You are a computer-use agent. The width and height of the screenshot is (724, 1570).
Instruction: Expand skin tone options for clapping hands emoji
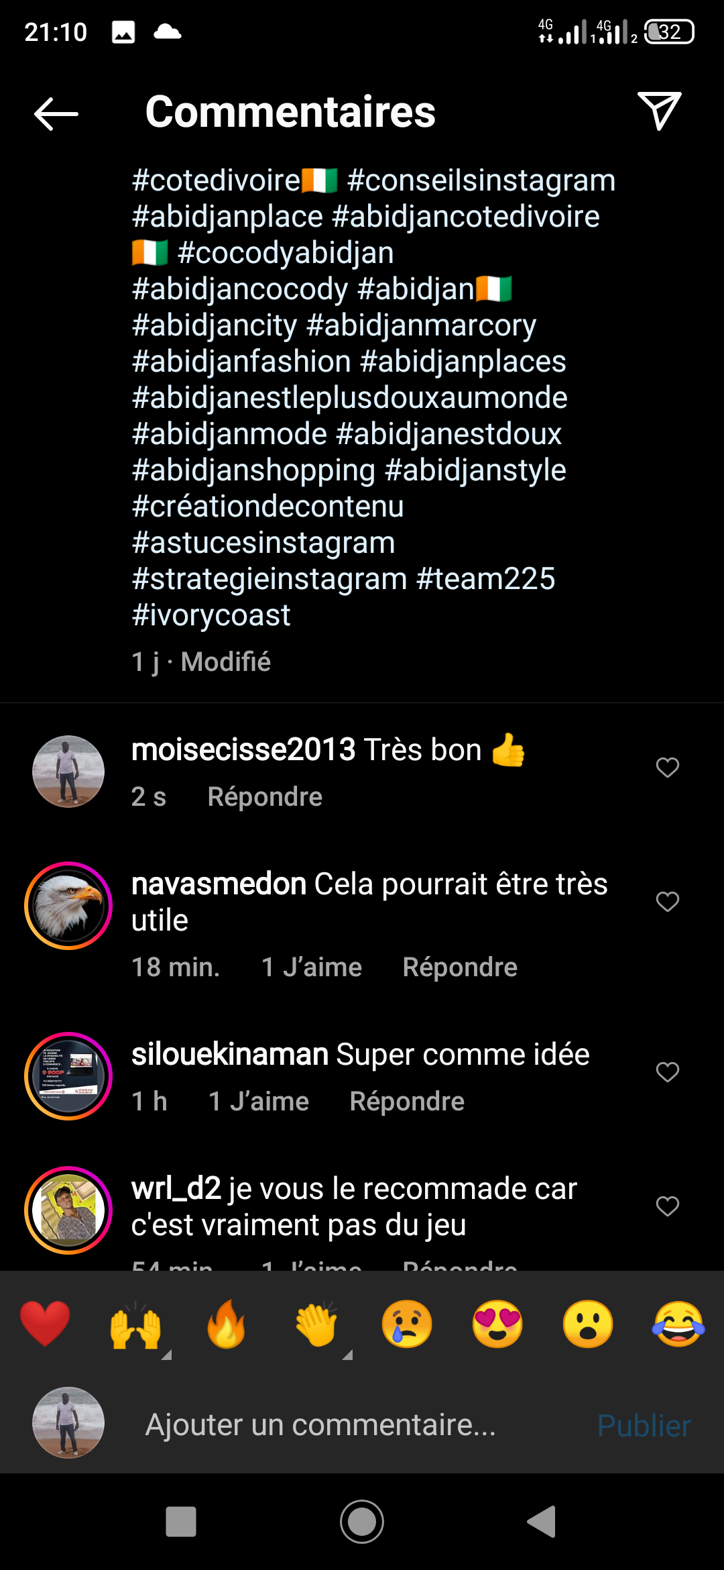click(347, 1355)
